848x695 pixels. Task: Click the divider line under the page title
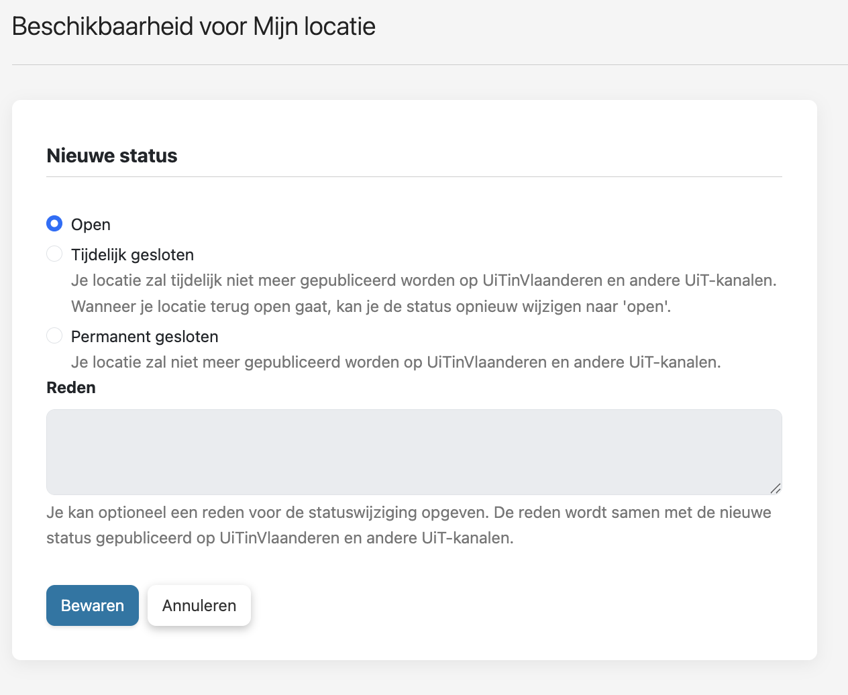tap(430, 65)
